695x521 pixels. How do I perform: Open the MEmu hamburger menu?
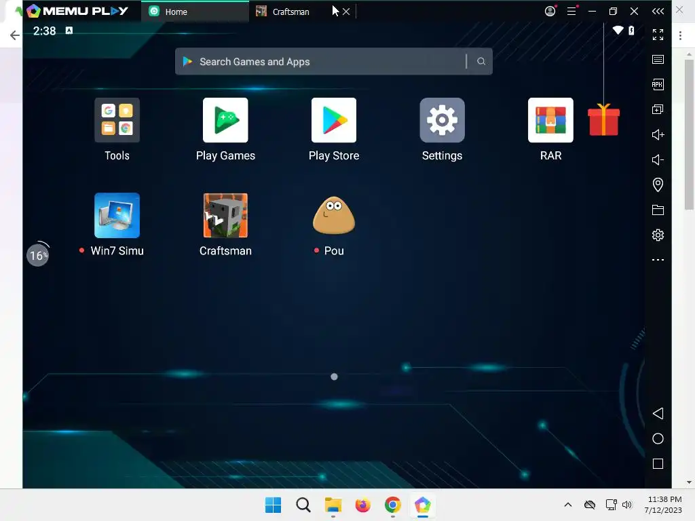coord(571,11)
